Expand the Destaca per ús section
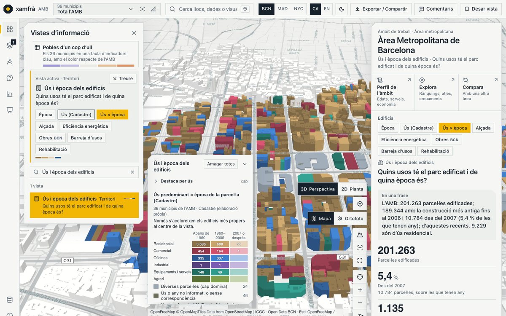The width and height of the screenshot is (506, 316). 173,181
